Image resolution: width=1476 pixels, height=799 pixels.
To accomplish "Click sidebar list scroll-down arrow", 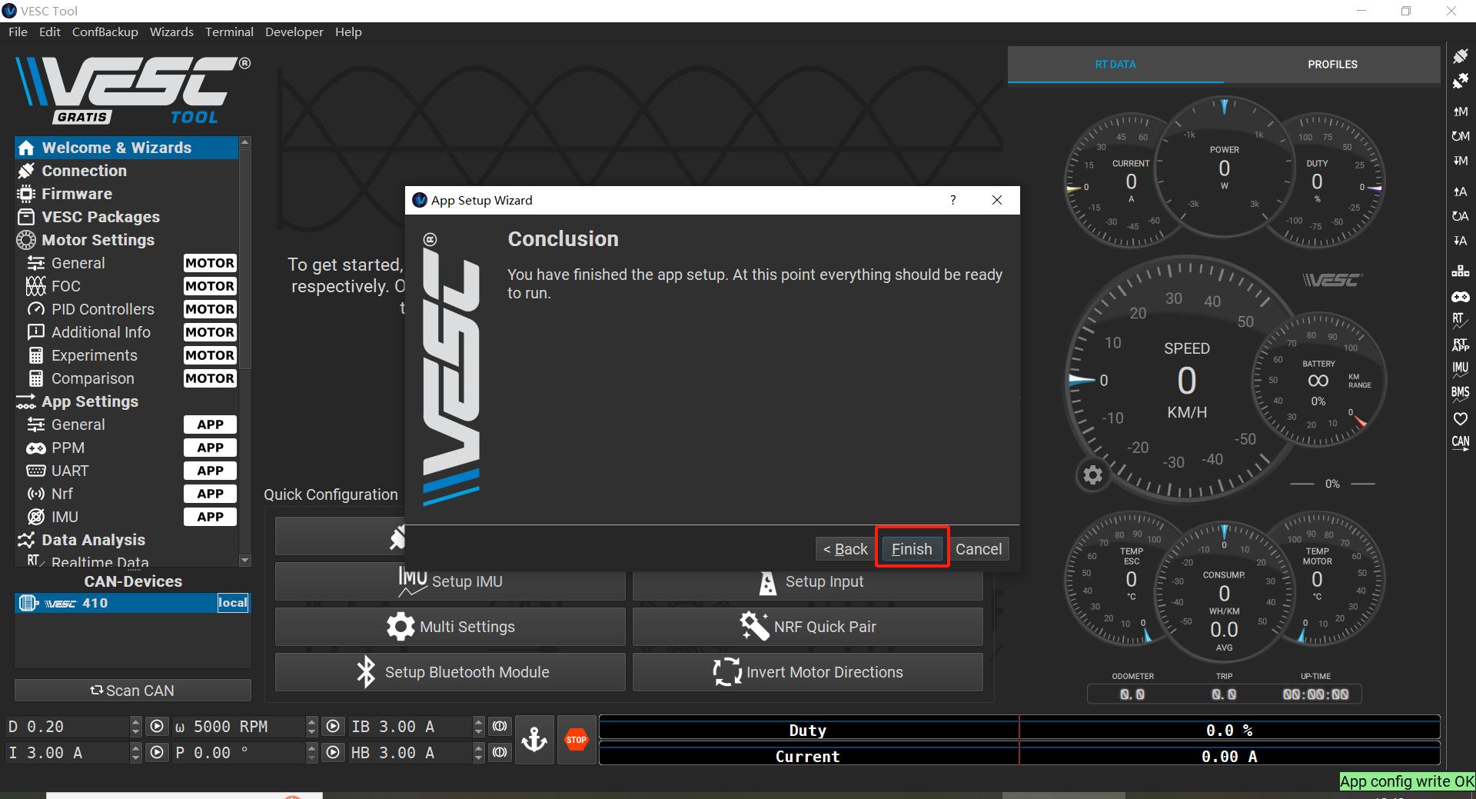I will point(245,561).
